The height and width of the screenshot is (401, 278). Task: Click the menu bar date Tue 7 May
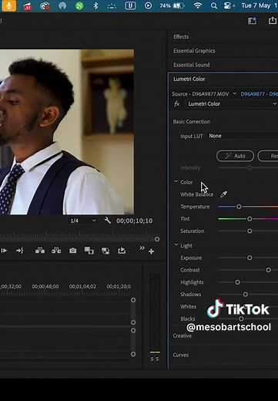[x=256, y=5]
